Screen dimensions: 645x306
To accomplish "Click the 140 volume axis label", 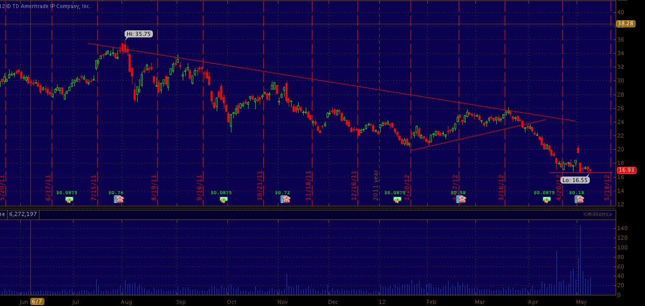I will coord(622,229).
